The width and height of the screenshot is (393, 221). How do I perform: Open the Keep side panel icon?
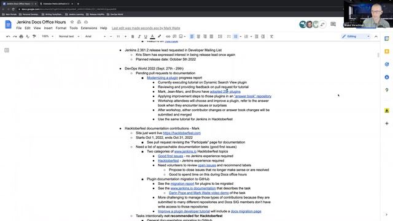(387, 52)
